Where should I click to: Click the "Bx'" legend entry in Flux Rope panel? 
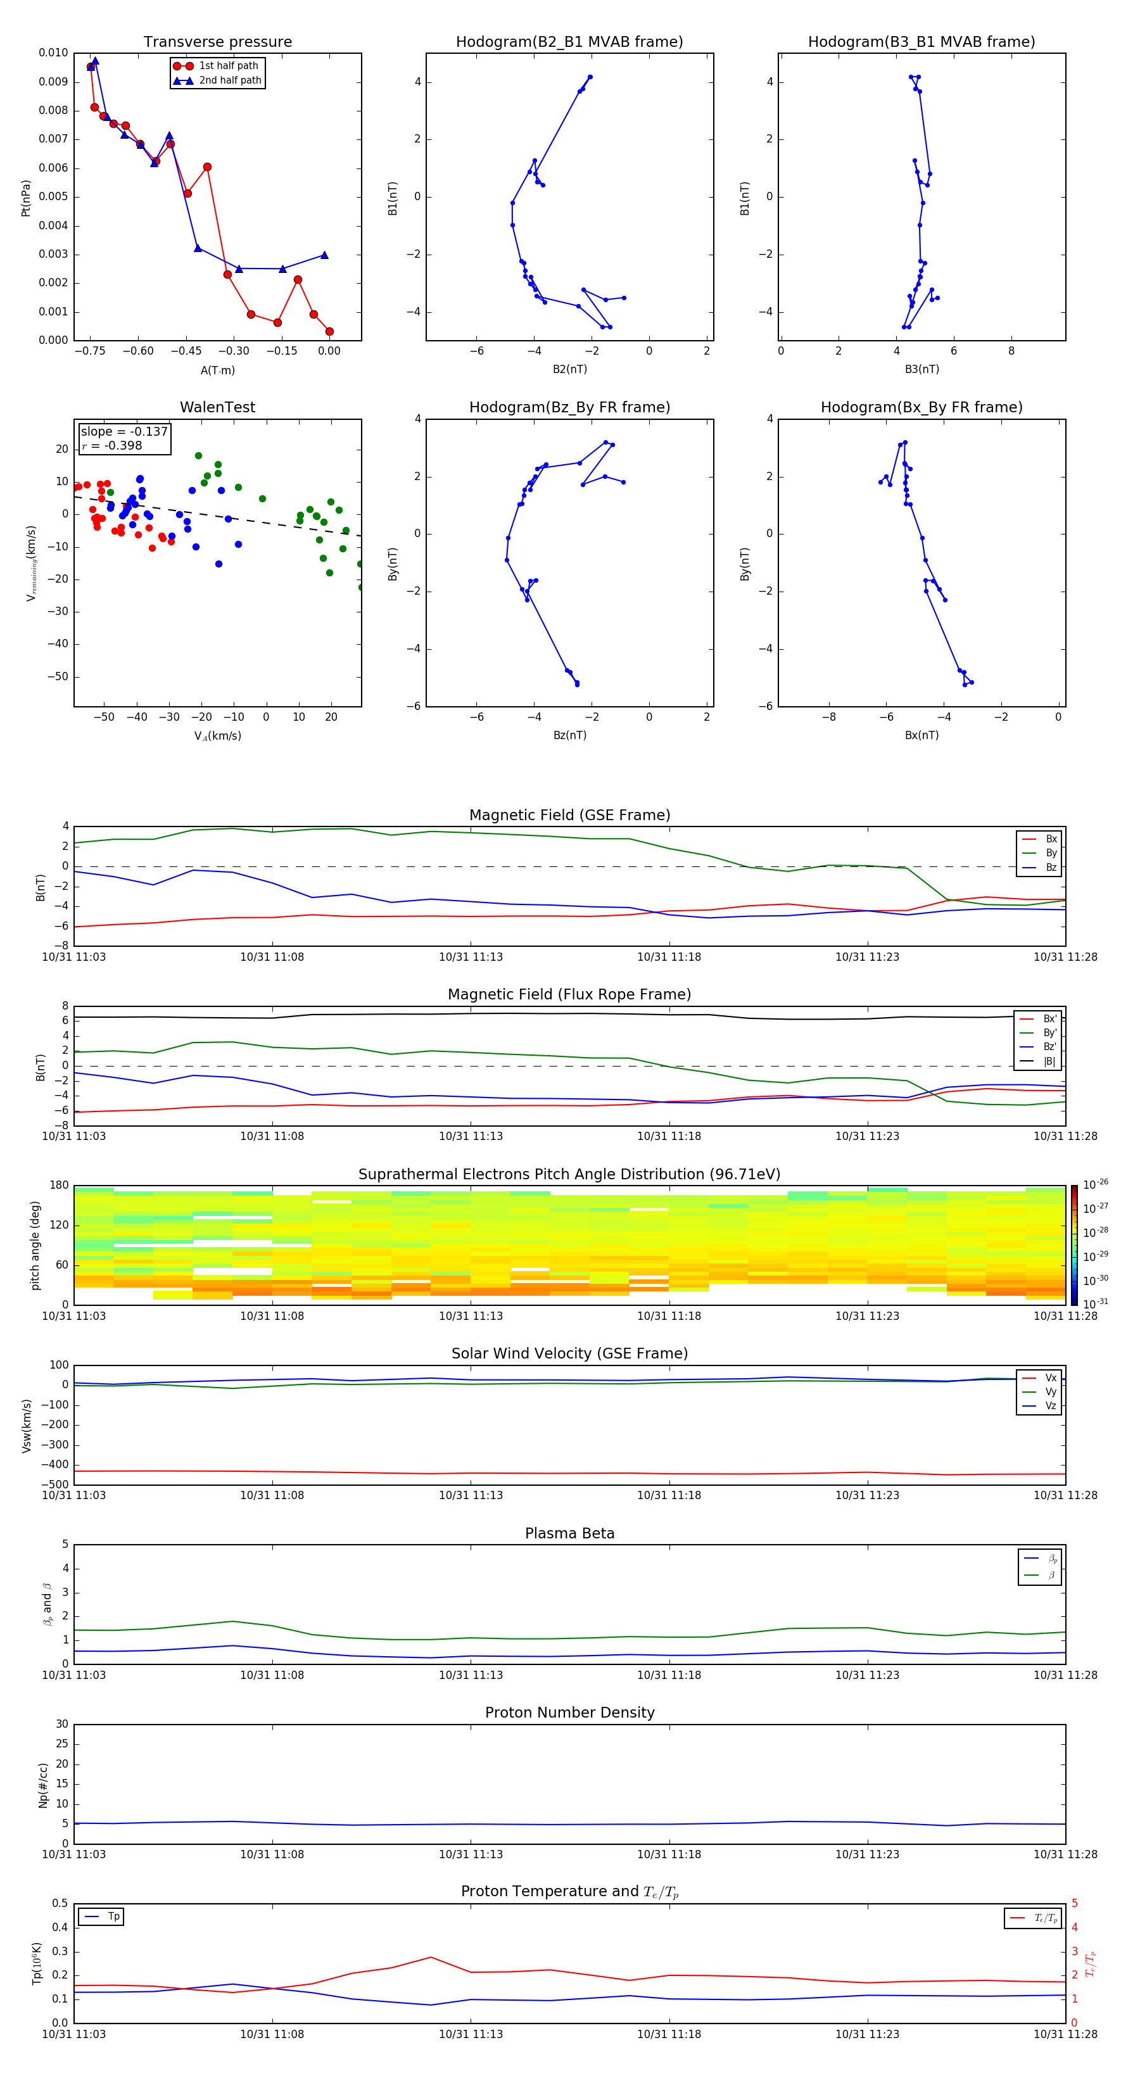point(1038,1019)
